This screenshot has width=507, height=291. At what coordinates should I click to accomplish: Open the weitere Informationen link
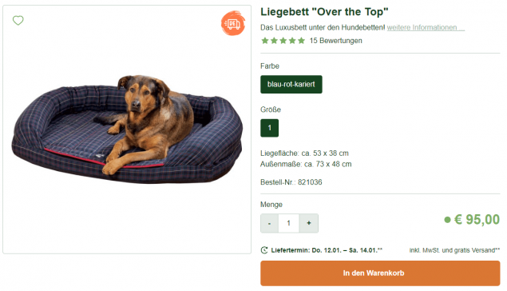click(x=426, y=27)
